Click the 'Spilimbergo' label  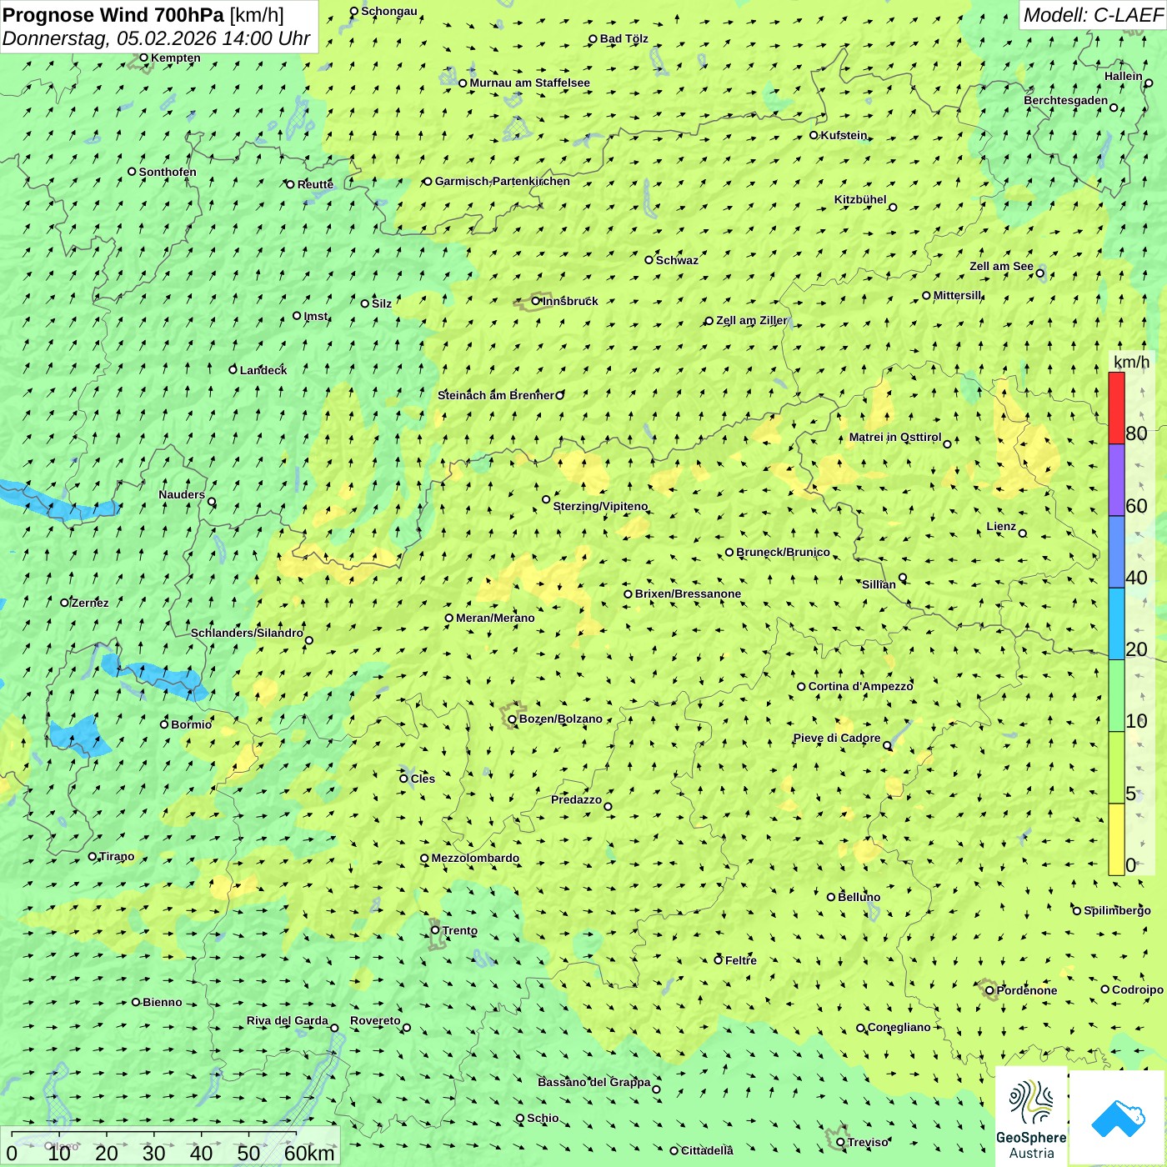tap(1117, 910)
